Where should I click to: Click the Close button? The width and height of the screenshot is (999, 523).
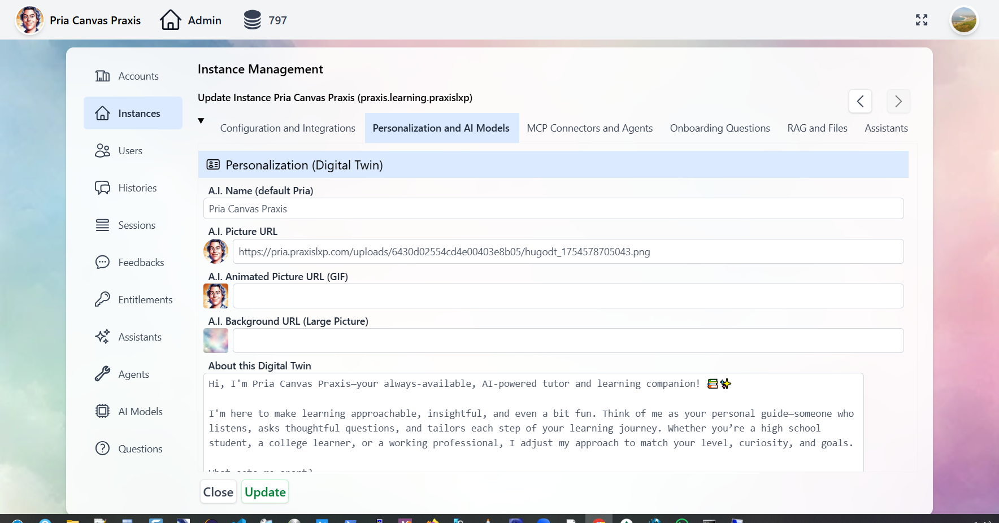(x=218, y=492)
